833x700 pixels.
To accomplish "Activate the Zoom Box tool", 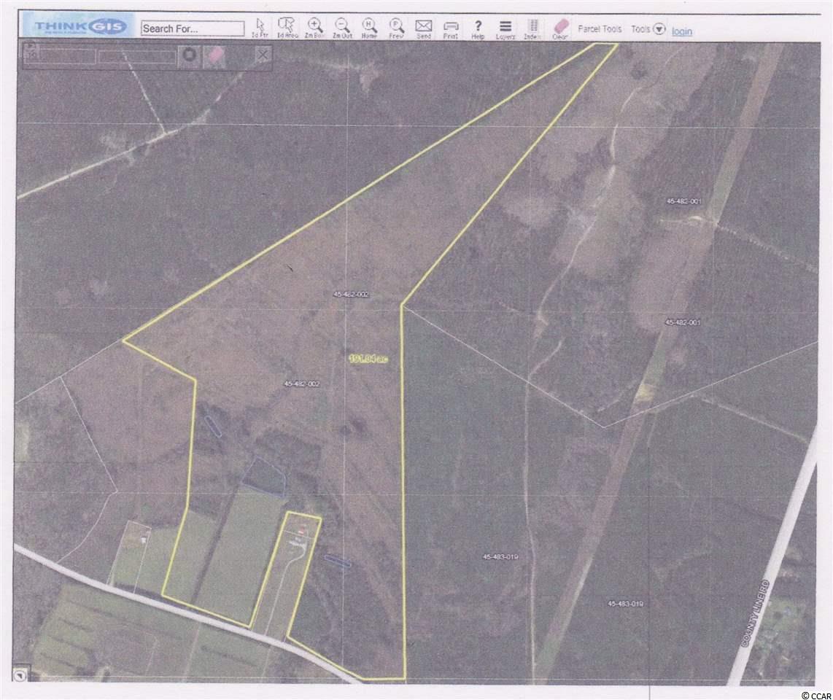I will [x=314, y=28].
